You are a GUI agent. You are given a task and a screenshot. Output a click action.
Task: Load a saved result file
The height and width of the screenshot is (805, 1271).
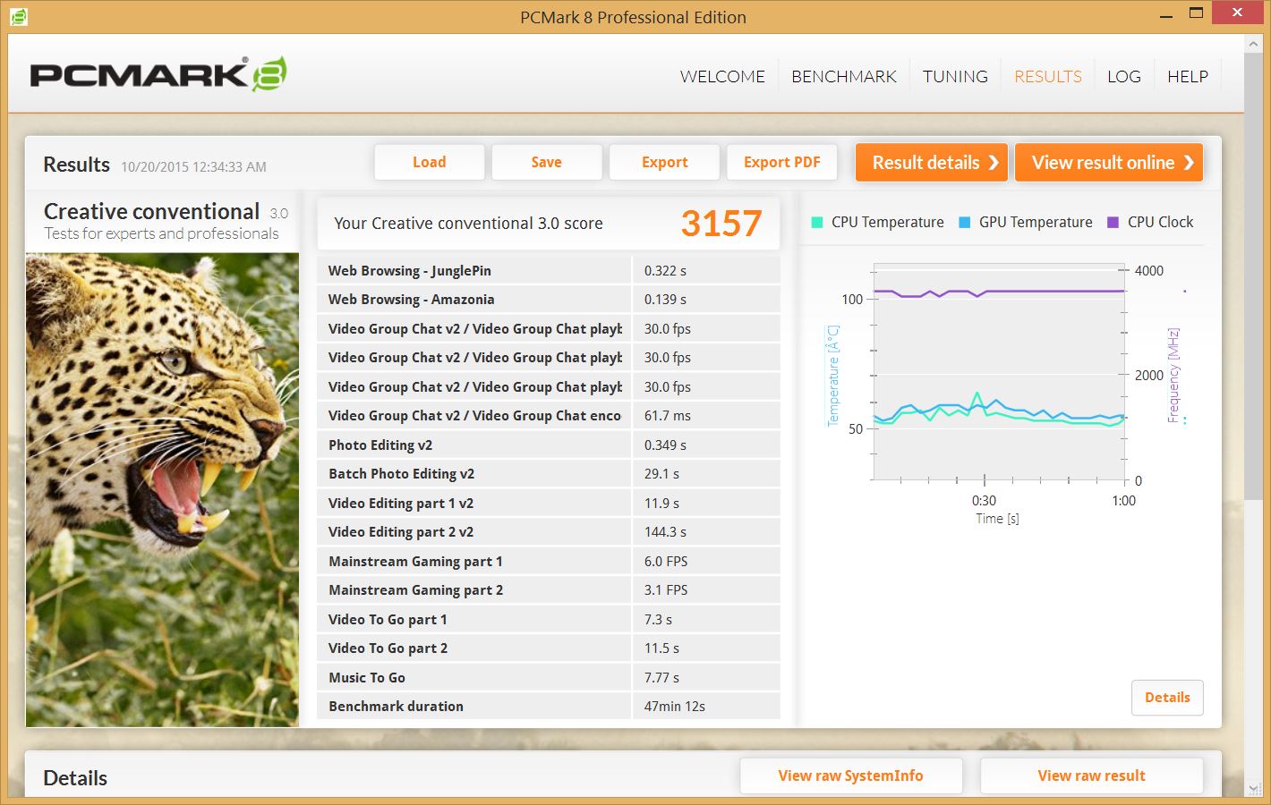(429, 163)
